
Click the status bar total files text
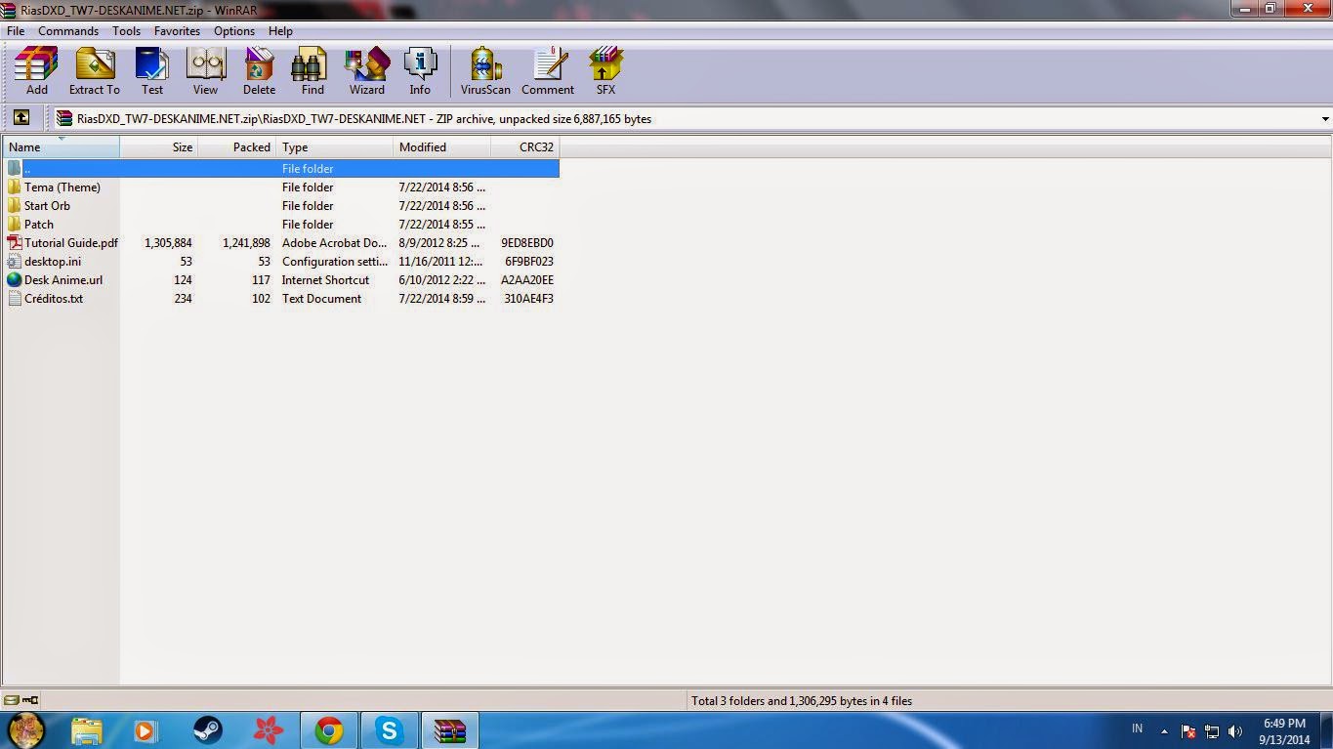(x=801, y=700)
